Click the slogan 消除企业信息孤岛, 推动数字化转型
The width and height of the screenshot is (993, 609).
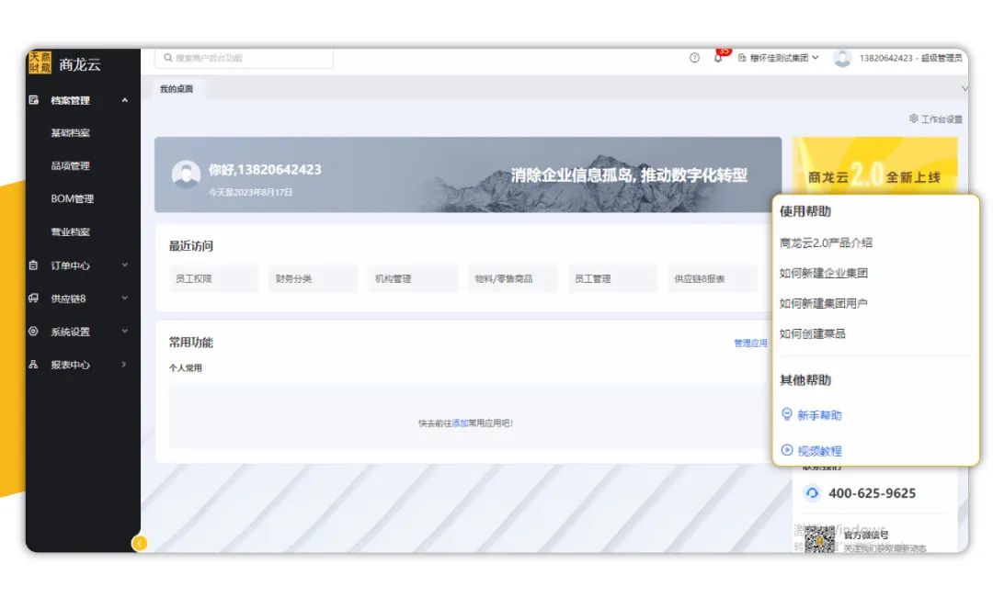click(629, 175)
